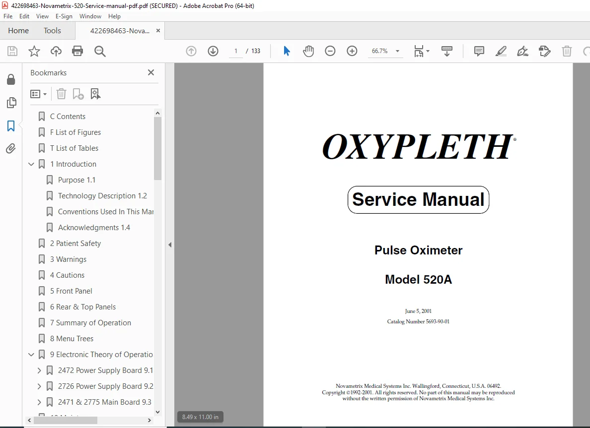This screenshot has height=428, width=590.
Task: Close the Bookmarks panel
Action: coord(151,72)
